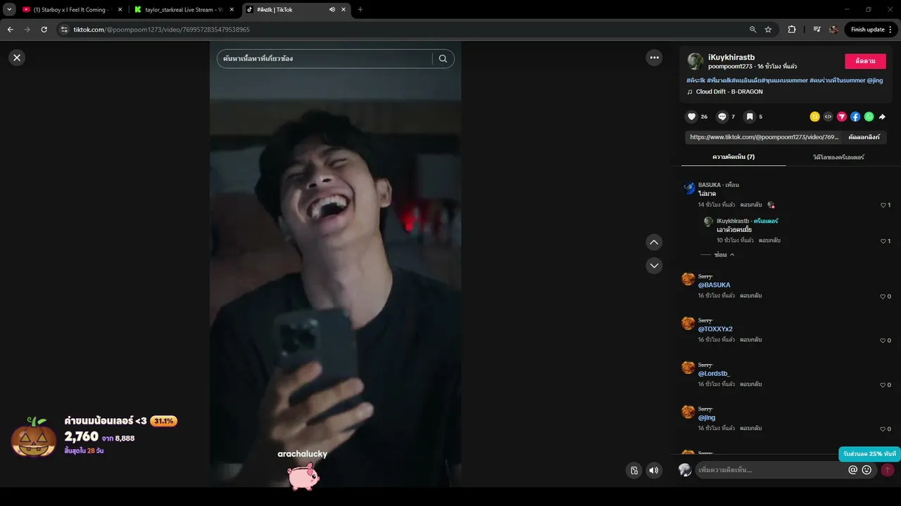Screen dimensions: 901x506
Task: Close the TikTok video viewer with X
Action: pos(17,58)
